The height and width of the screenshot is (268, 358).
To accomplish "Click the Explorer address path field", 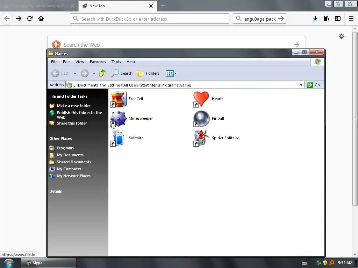I will pyautogui.click(x=185, y=85).
